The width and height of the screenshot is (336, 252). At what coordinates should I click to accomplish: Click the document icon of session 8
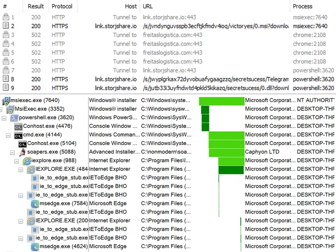[x=6, y=79]
